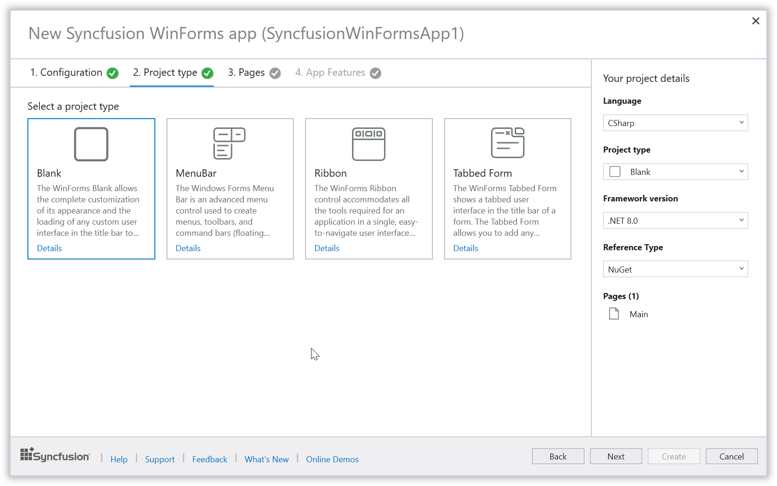Open Details link for Blank
The image size is (777, 486).
click(49, 248)
